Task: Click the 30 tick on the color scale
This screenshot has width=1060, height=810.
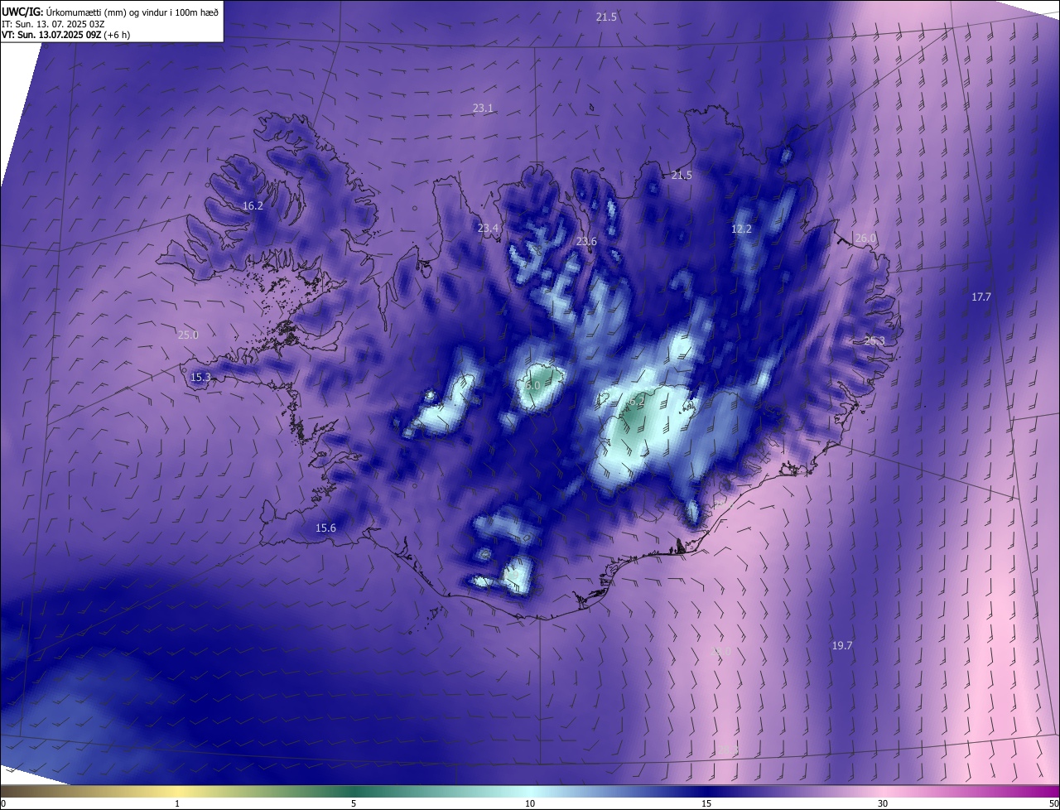Action: [883, 803]
